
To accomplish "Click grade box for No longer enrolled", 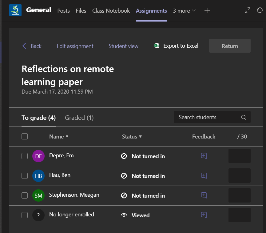I will tap(239, 215).
